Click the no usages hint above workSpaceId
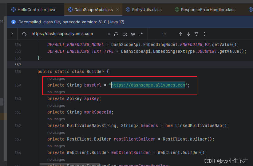 [56, 106]
